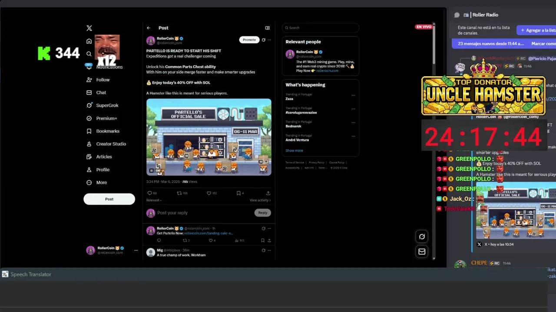Click the repost icon on main post

[179, 193]
